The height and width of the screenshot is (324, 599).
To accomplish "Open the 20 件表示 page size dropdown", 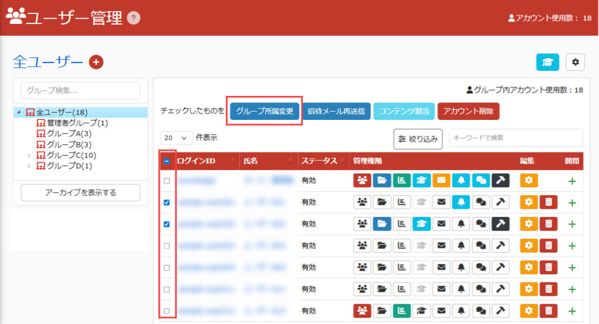I will pos(176,138).
